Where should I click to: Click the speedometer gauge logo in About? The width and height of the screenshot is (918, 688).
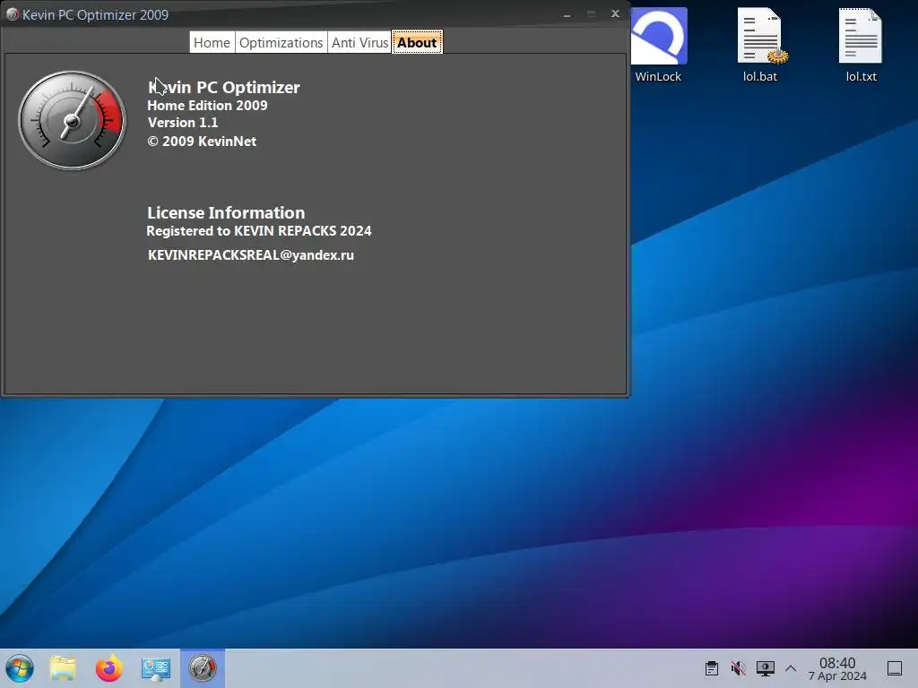tap(72, 121)
